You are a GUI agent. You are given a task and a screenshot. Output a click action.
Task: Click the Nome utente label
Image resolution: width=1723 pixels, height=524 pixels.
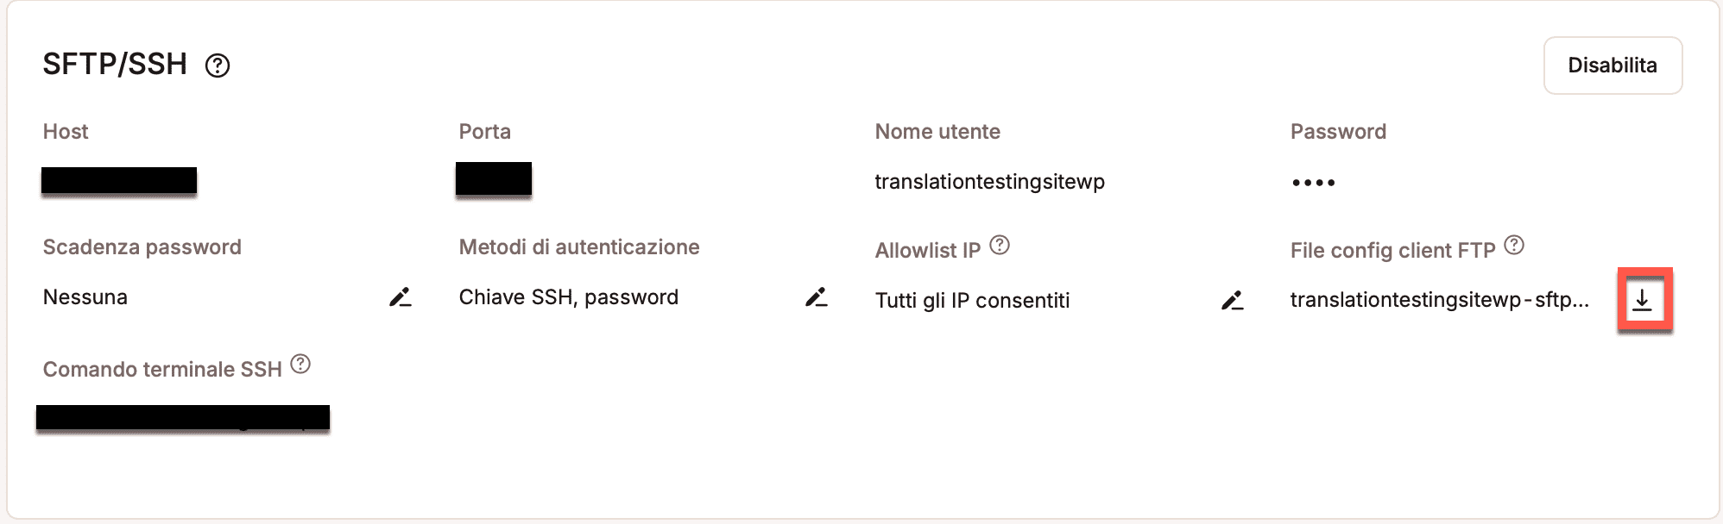(x=937, y=132)
